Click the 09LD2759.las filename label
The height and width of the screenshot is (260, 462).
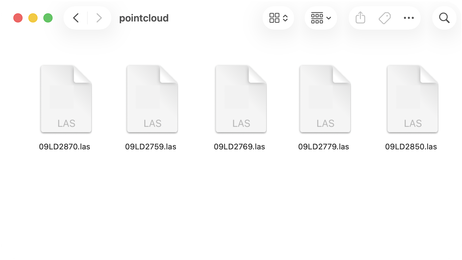click(x=151, y=147)
